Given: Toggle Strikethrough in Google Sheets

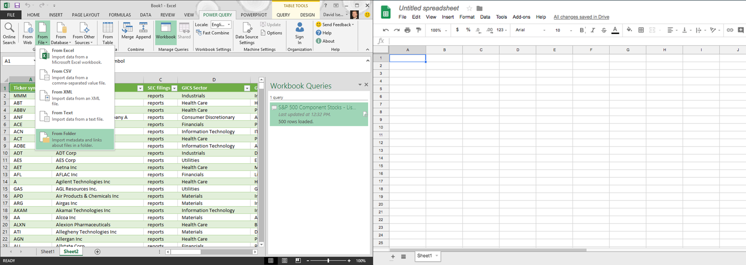Looking at the screenshot, I should [604, 30].
